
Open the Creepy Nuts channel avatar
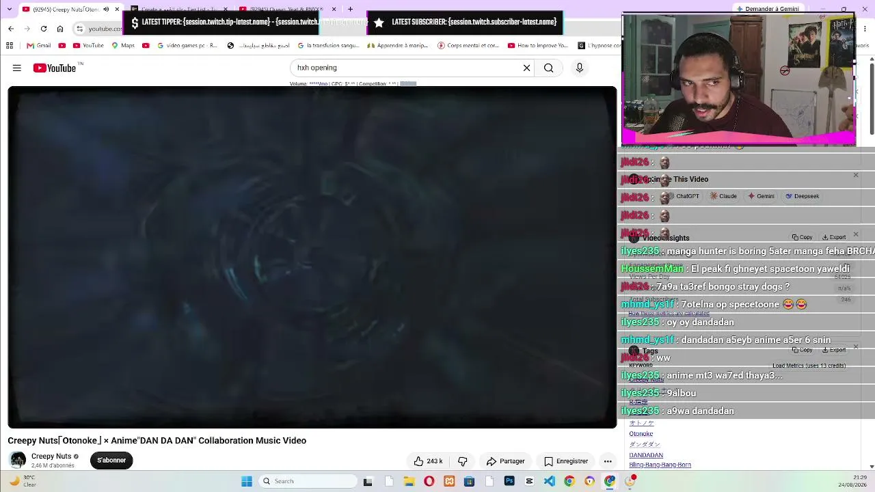(x=18, y=460)
